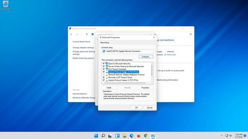Image resolution: width=248 pixels, height=139 pixels.
Task: Uncheck Client for Microsoft Networks
Action: pyautogui.click(x=103, y=63)
